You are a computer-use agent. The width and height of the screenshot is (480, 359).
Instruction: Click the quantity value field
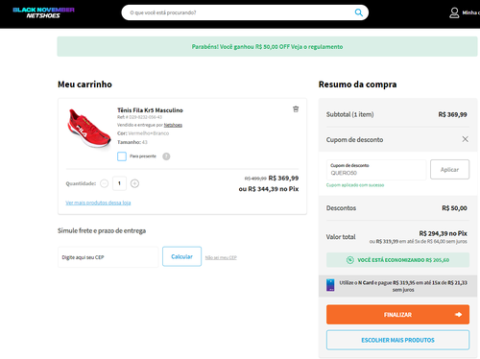pyautogui.click(x=119, y=183)
